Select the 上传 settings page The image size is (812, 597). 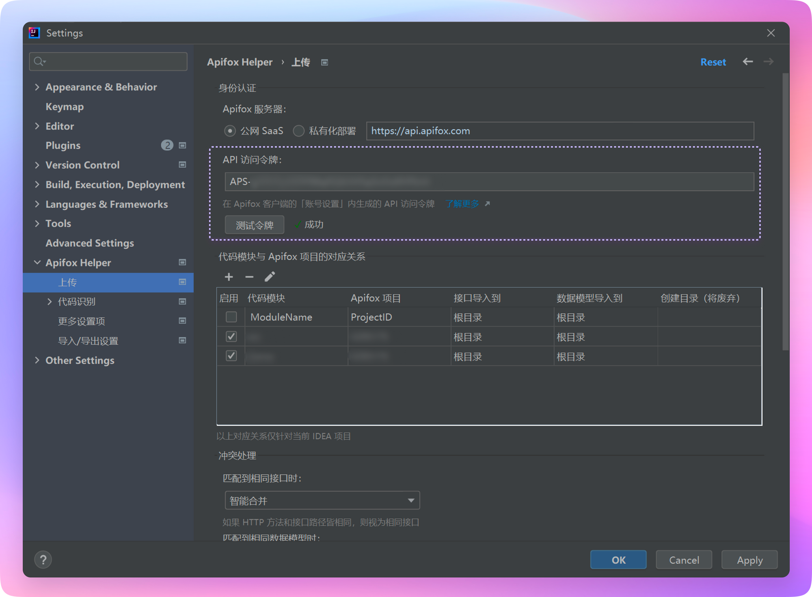click(108, 282)
